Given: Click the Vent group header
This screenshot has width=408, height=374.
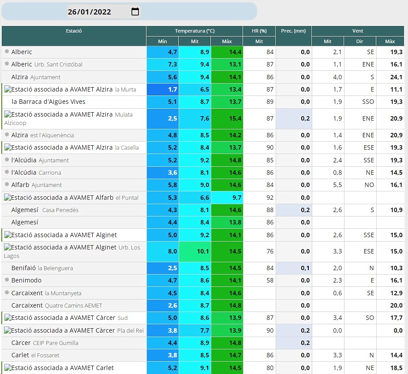Looking at the screenshot, I should [358, 31].
